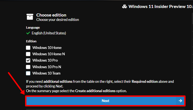Click the cubes icon before Windows 11 title
The width and height of the screenshot is (193, 110).
125,6
